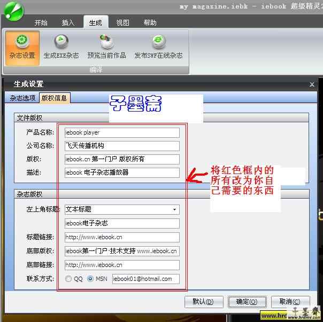Screen dimensions: 323x322
Task: Open the 视图 ribbon tab
Action: click(122, 22)
